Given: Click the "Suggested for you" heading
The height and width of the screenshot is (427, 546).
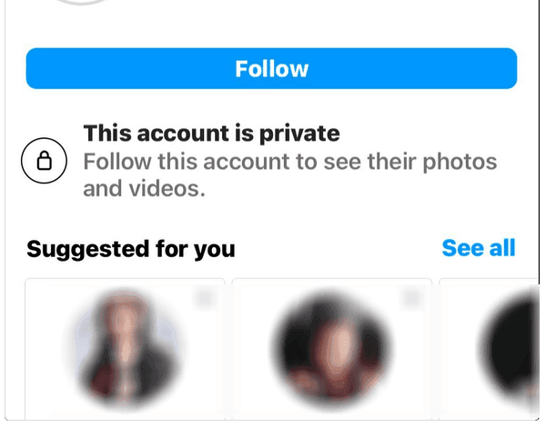Looking at the screenshot, I should [131, 249].
